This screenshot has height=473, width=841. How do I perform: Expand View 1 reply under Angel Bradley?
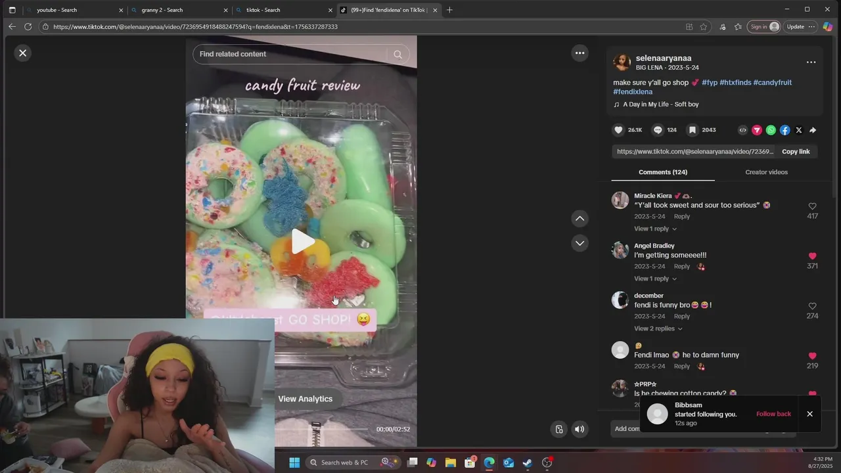(x=655, y=279)
